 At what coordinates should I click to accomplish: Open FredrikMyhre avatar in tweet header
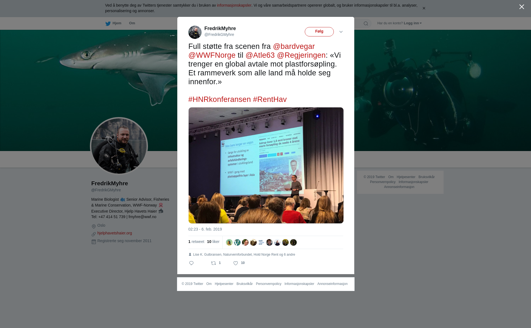point(195,32)
